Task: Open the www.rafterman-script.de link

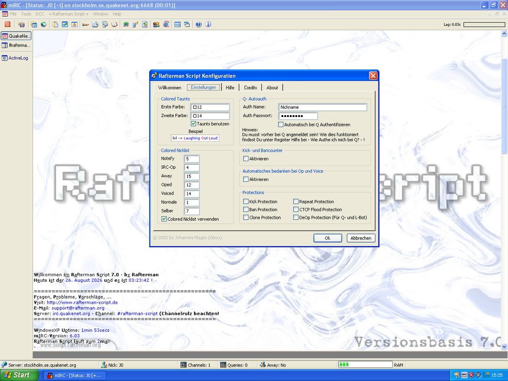Action: click(x=82, y=302)
